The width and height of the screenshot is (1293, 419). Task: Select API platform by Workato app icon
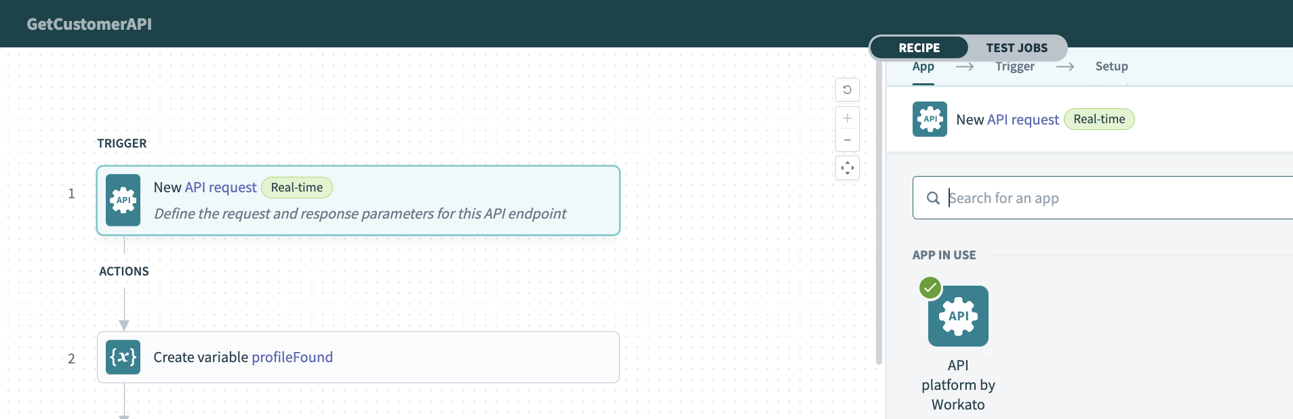[957, 316]
